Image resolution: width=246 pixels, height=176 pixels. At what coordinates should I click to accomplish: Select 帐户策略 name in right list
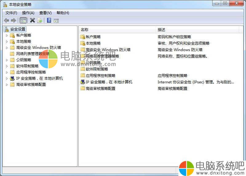93,37
